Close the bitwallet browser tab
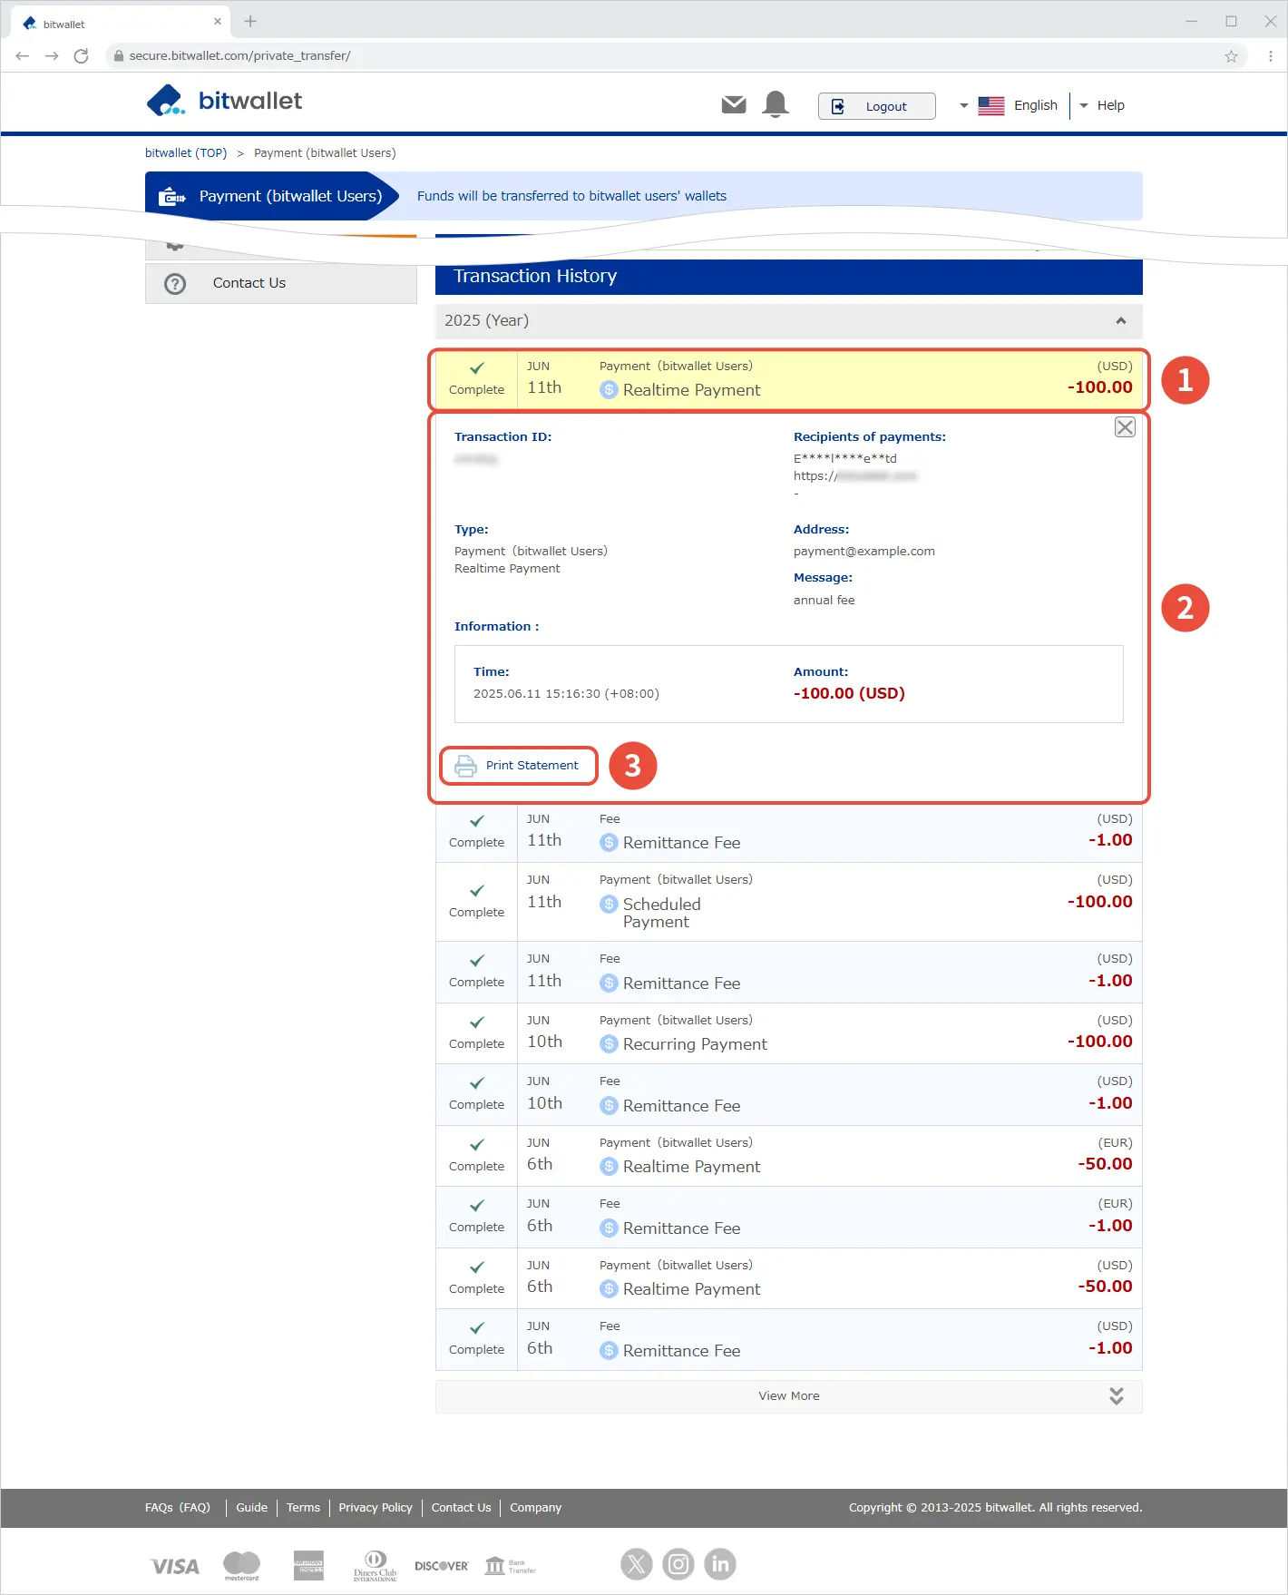Image resolution: width=1288 pixels, height=1595 pixels. point(217,22)
